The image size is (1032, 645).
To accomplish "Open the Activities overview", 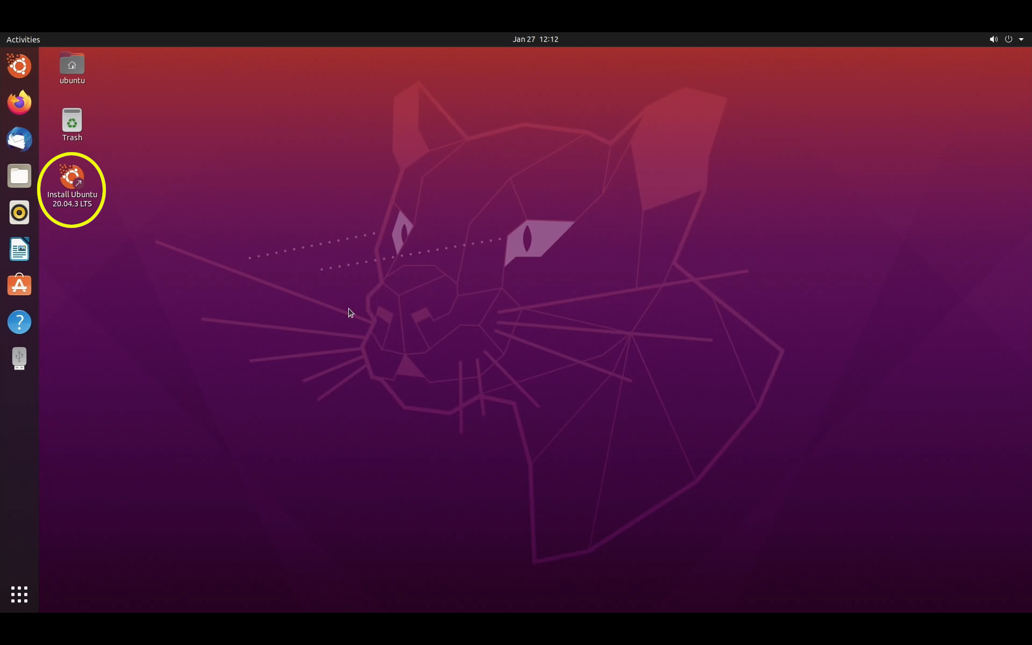I will click(x=23, y=39).
